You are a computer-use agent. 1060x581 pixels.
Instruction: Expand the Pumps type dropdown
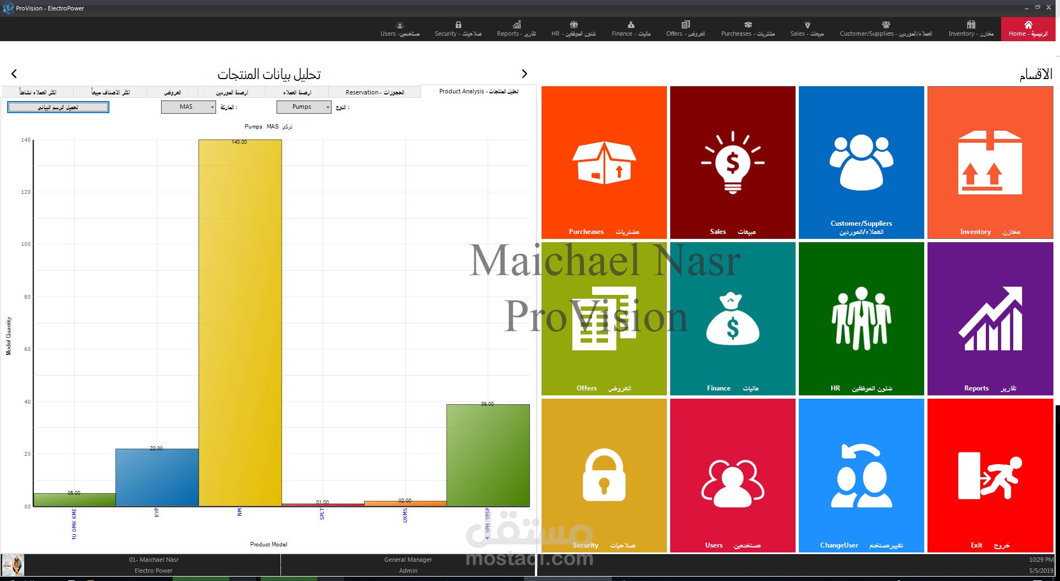coord(303,107)
